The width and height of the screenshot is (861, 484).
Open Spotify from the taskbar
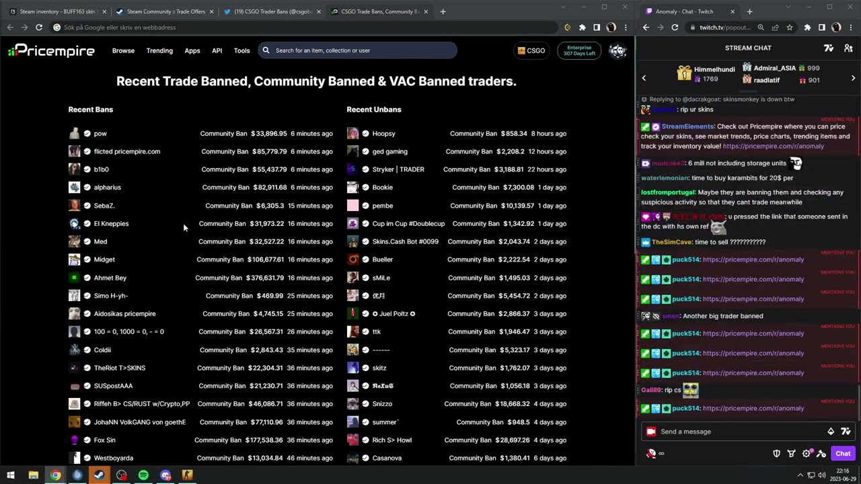coord(143,475)
